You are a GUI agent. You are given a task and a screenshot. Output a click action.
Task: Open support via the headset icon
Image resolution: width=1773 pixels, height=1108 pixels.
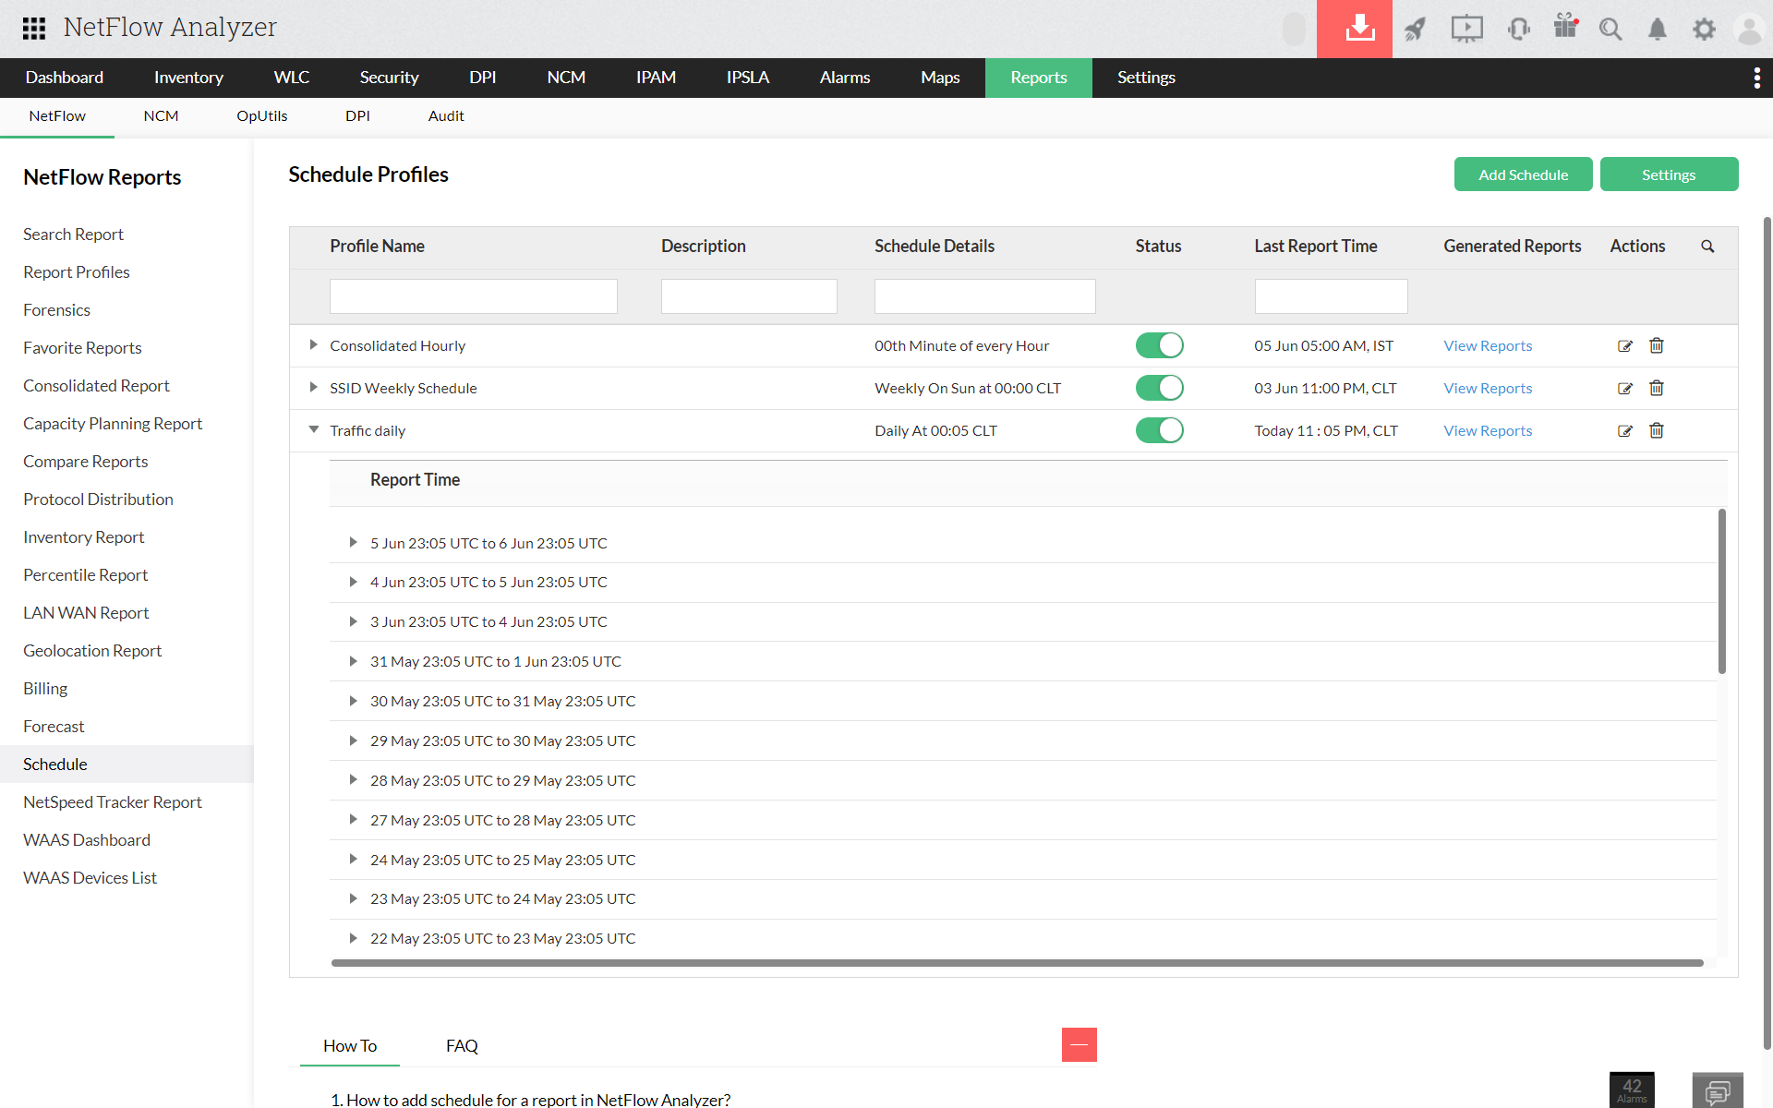[1518, 29]
